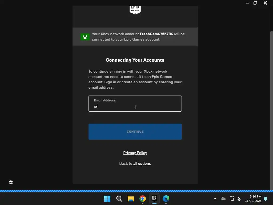Open the Privacy Policy link
Screen dimensions: 273x205
(x=135, y=153)
